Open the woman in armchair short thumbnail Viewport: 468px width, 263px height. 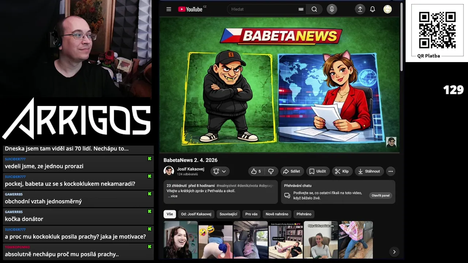[x=321, y=240]
